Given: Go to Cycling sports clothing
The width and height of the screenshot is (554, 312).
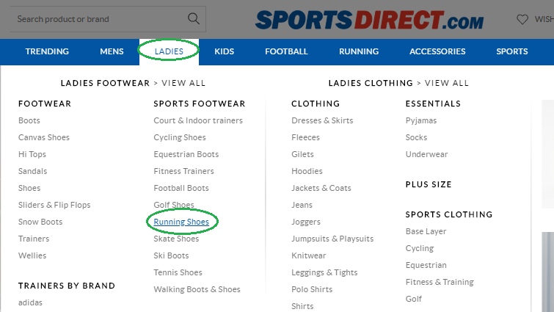Looking at the screenshot, I should (420, 248).
